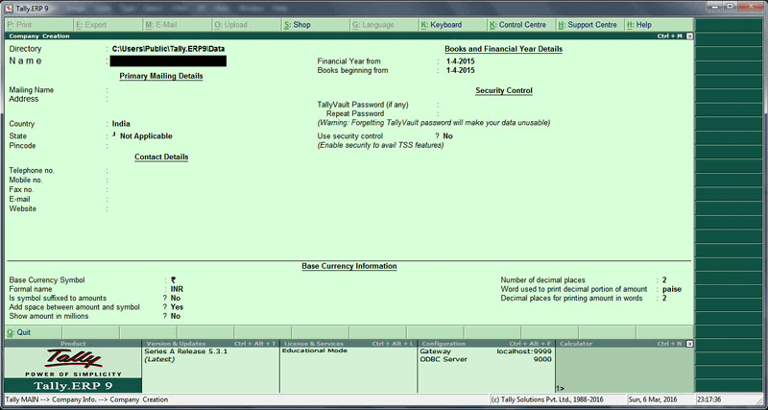
Task: Click the Directory path value
Action: (168, 49)
